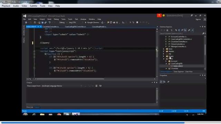This screenshot has width=221, height=124.
Task: Collapse the CascadingDDL views folder
Action: pyautogui.click(x=166, y=63)
